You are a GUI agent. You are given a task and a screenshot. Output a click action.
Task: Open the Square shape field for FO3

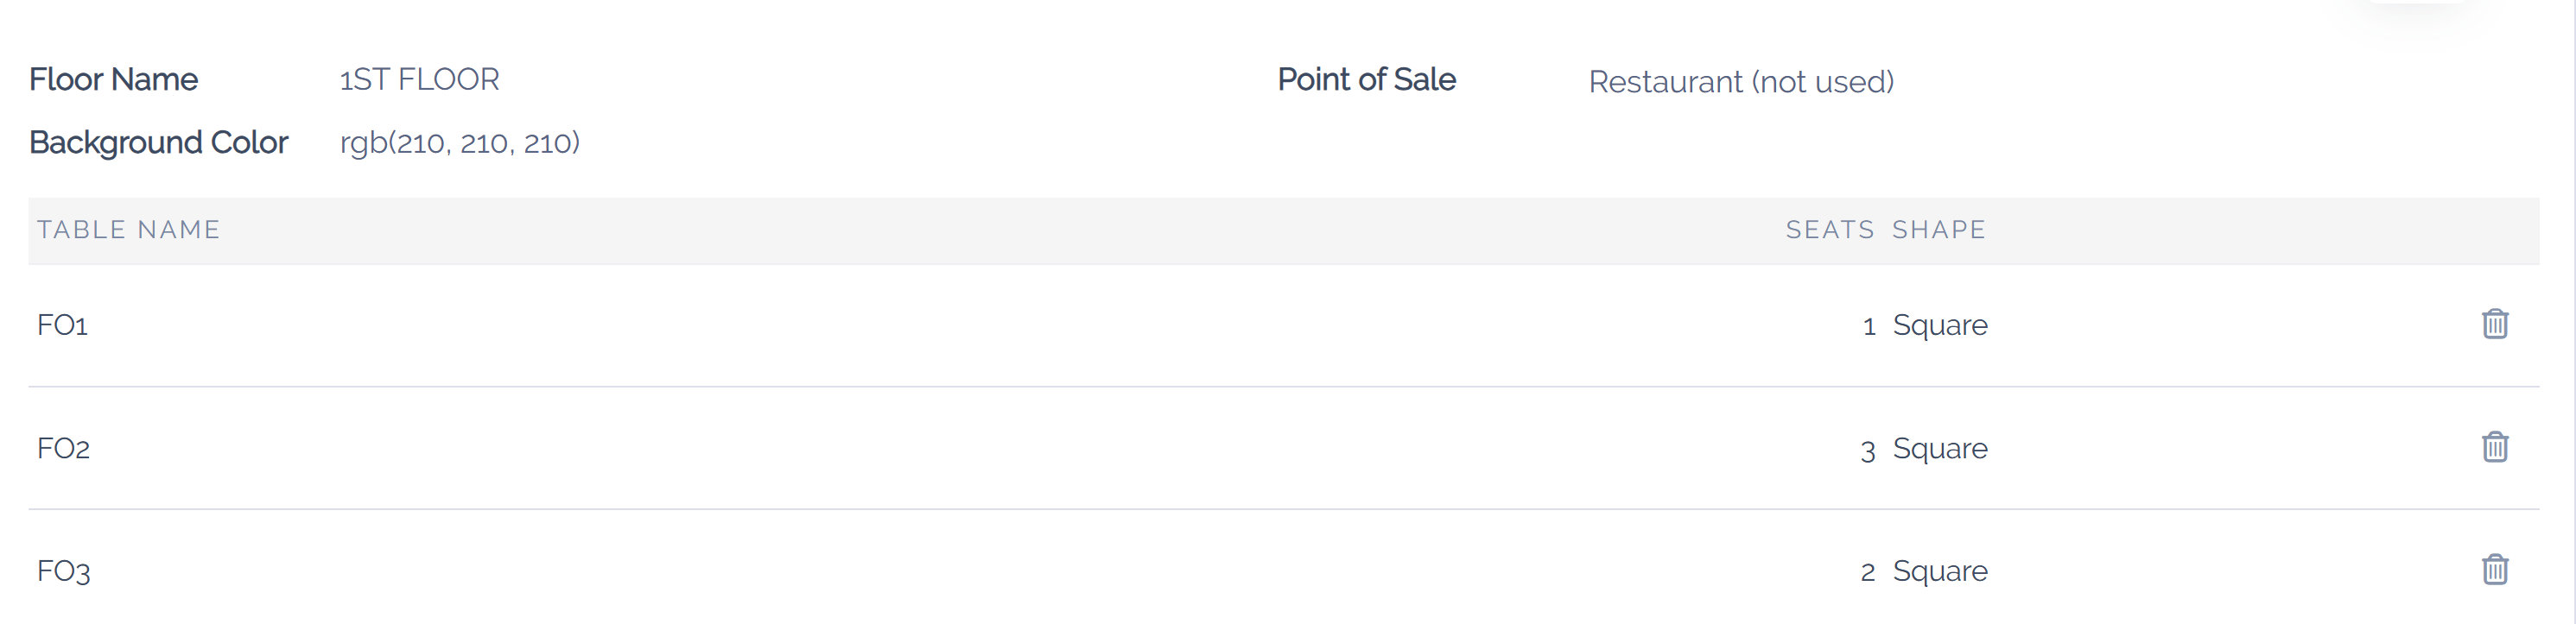coord(1939,571)
